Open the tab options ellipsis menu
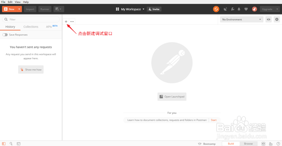This screenshot has width=282, height=146. coord(72,22)
